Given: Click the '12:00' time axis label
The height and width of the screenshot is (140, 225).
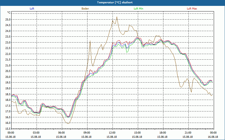Looking at the screenshot, I should (112, 133).
